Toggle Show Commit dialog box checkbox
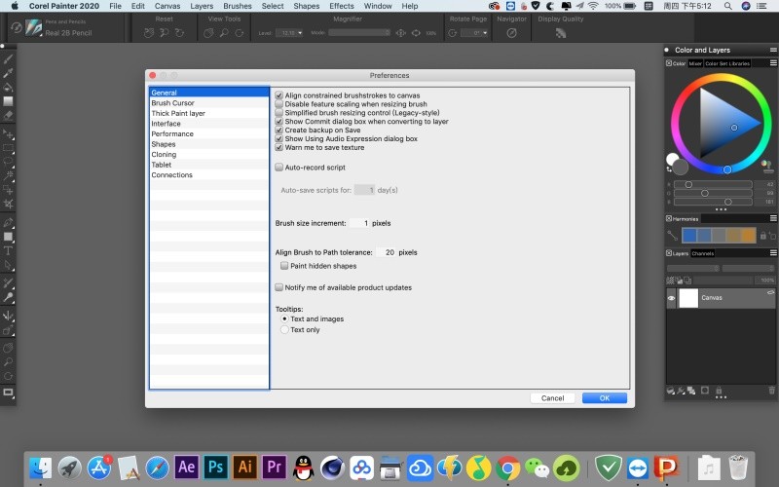The image size is (779, 487). [x=279, y=121]
